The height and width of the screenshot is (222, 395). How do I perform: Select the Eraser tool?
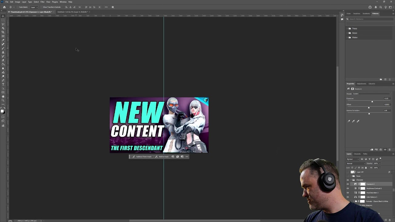[3, 60]
